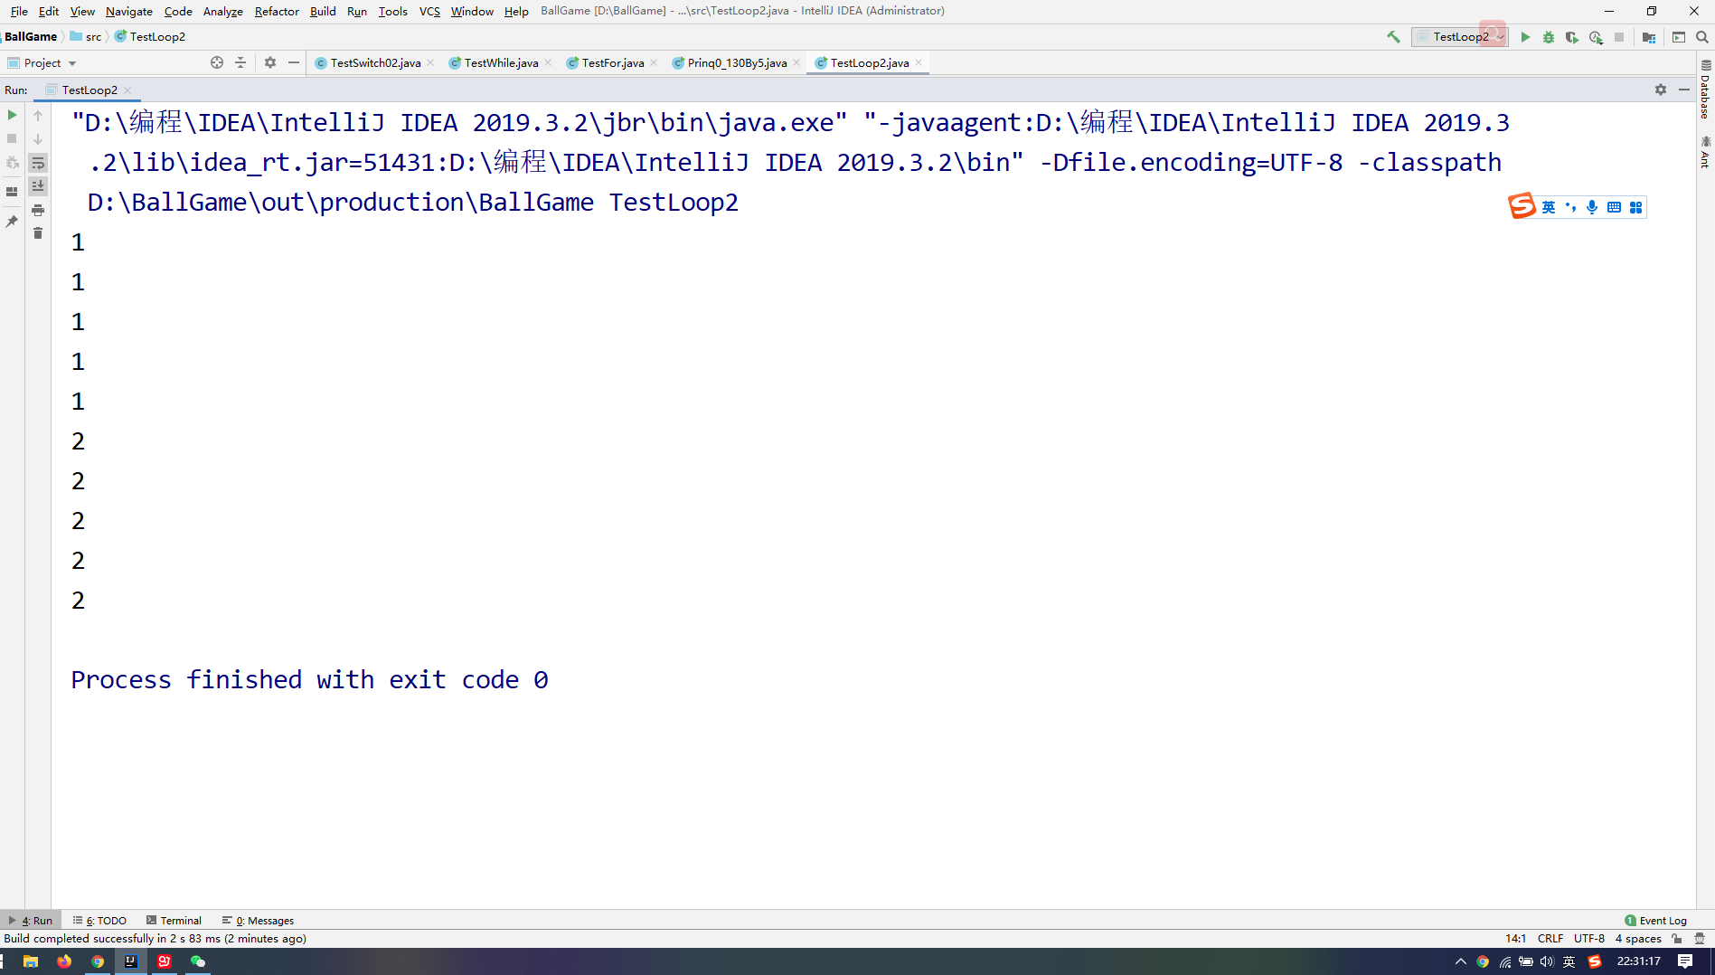Click the Restore Layout icon in Run panel

click(12, 192)
